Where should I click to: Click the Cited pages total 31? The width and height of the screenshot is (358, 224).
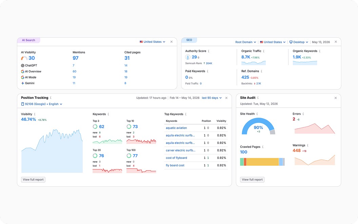127,58
